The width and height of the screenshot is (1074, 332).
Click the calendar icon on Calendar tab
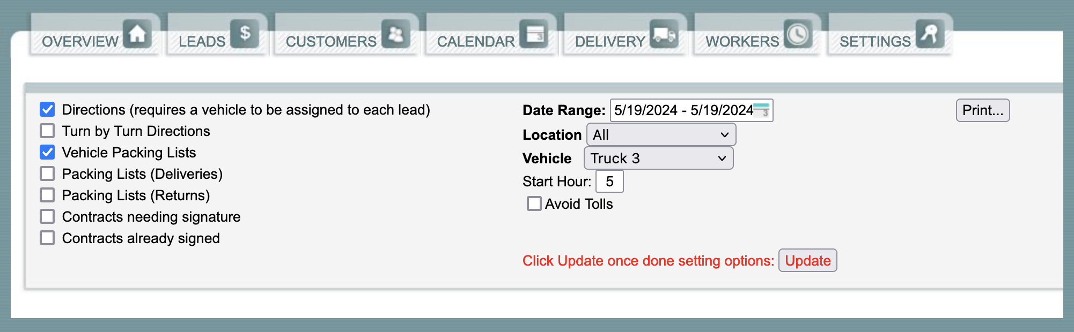click(534, 34)
